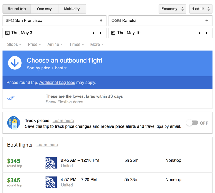
Task: Select the 4:57 PM – 7:20 PM United flight
Action: (107, 182)
